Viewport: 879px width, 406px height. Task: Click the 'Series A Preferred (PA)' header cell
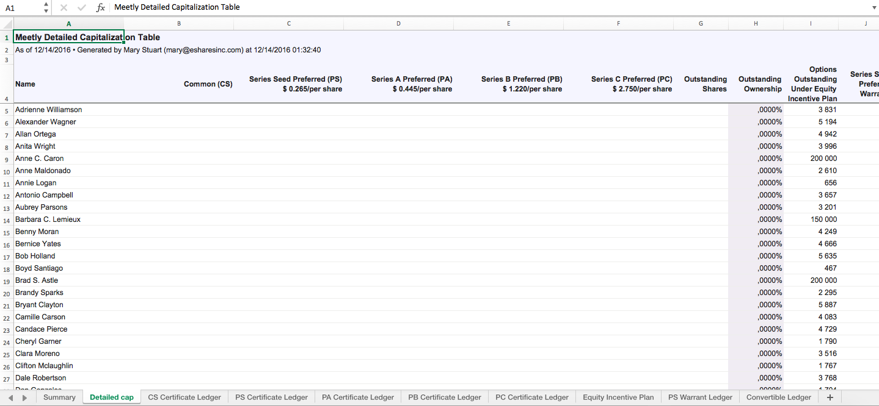coord(399,84)
